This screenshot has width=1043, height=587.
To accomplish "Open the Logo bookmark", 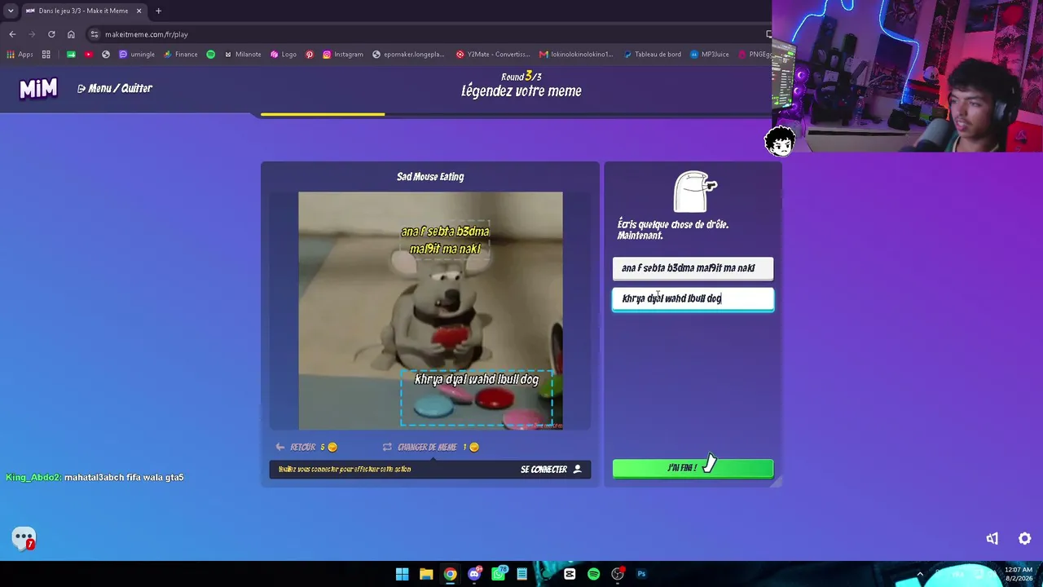I will coord(284,55).
